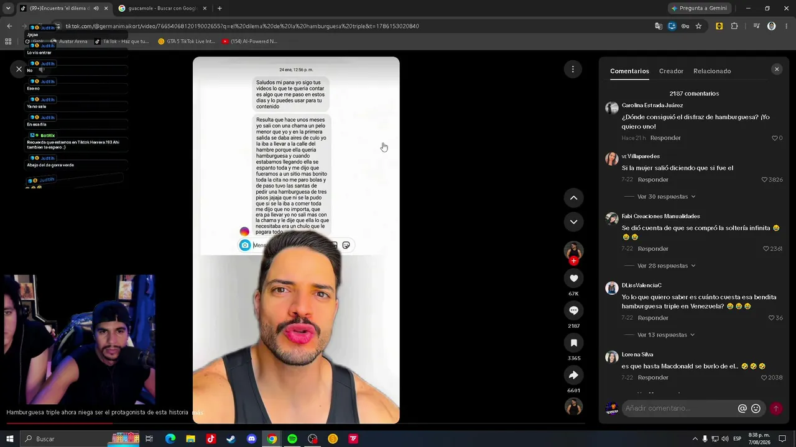Close the comments side panel
The width and height of the screenshot is (796, 447).
[x=776, y=70]
